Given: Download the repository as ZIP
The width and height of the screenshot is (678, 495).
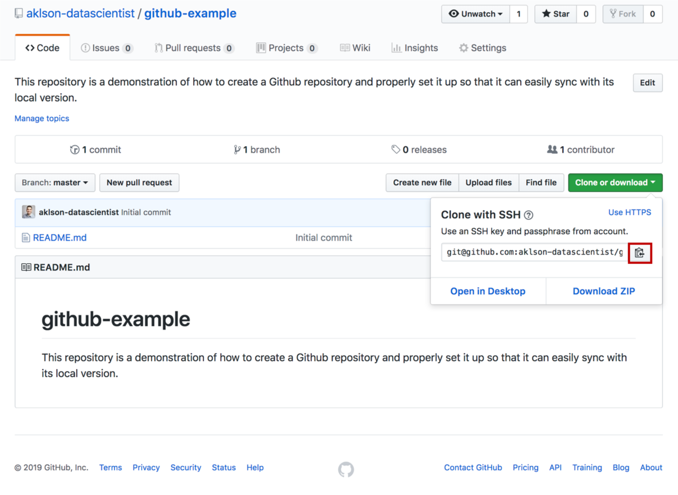Looking at the screenshot, I should pos(603,291).
